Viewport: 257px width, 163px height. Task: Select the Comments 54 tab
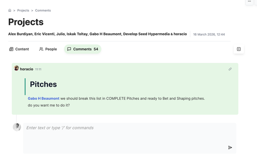point(83,49)
